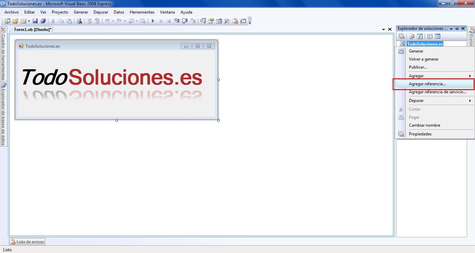Open the active documents list dropdown arrow
This screenshot has height=253, width=475.
pyautogui.click(x=384, y=30)
